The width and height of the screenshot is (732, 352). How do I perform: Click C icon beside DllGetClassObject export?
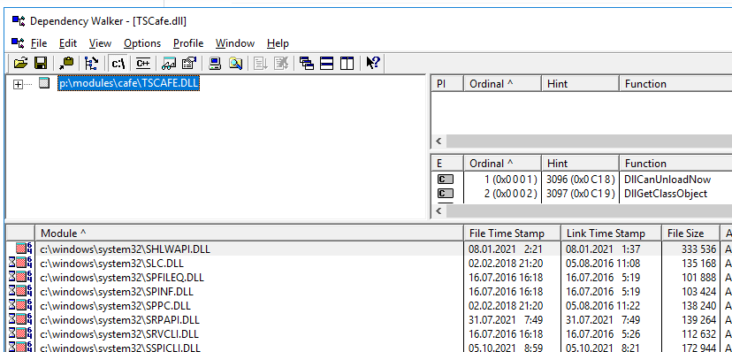(445, 194)
